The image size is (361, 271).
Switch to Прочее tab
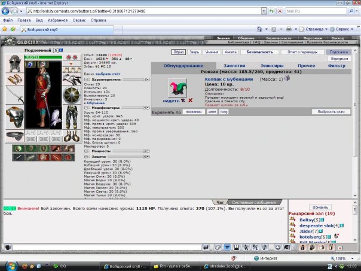tap(306, 66)
